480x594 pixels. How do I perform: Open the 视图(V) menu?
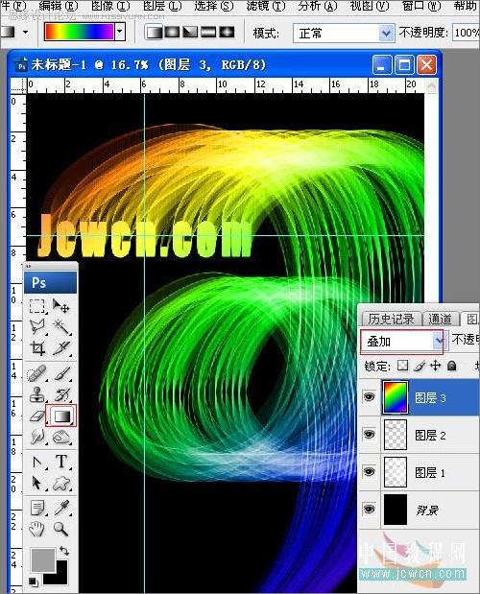pyautogui.click(x=370, y=6)
